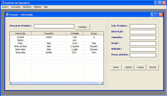Click the metro size cell

point(49,37)
